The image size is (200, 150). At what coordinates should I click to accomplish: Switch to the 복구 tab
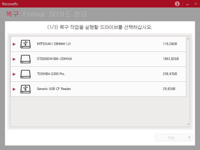12,14
